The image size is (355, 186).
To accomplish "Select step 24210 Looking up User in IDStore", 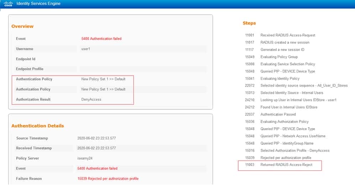I will point(291,100).
